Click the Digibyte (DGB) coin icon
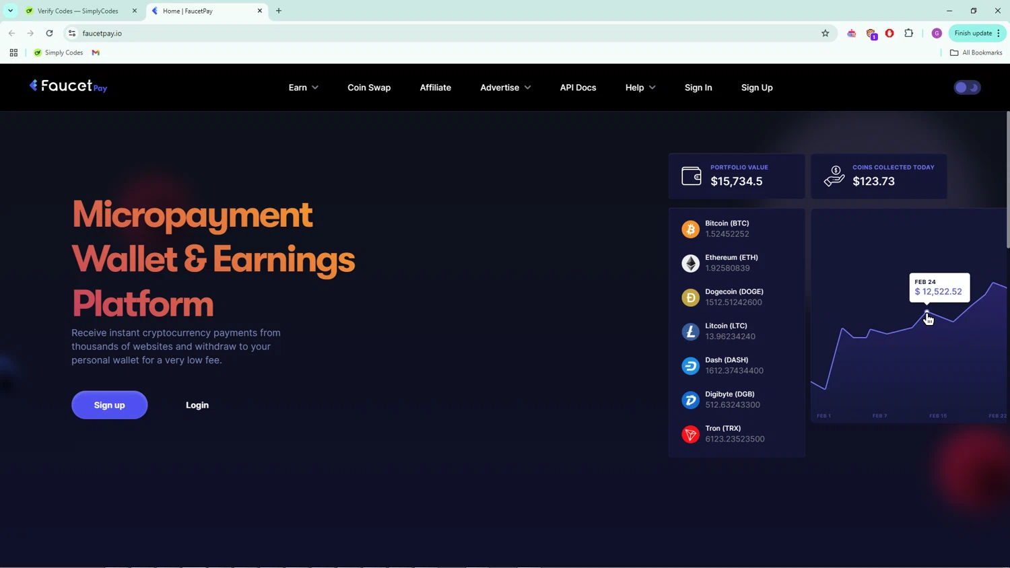The height and width of the screenshot is (568, 1010). (x=690, y=400)
